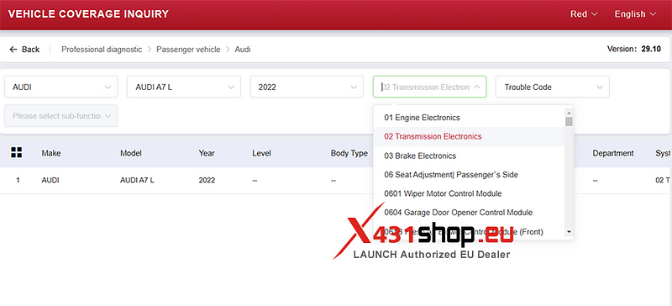Select 0601 Wiper Motor Control Module option
This screenshot has height=306, width=672.
tap(470, 193)
